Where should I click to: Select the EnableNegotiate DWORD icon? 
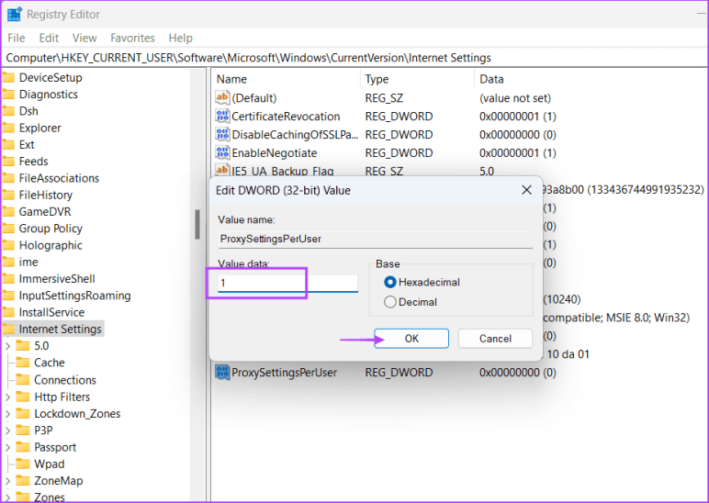click(x=222, y=153)
